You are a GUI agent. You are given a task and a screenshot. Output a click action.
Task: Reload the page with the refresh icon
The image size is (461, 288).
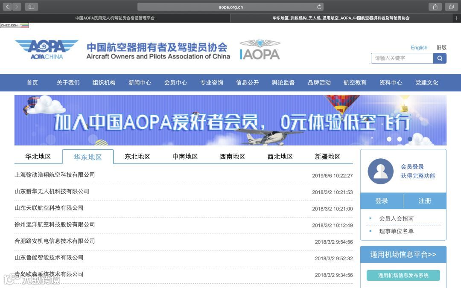click(x=319, y=7)
